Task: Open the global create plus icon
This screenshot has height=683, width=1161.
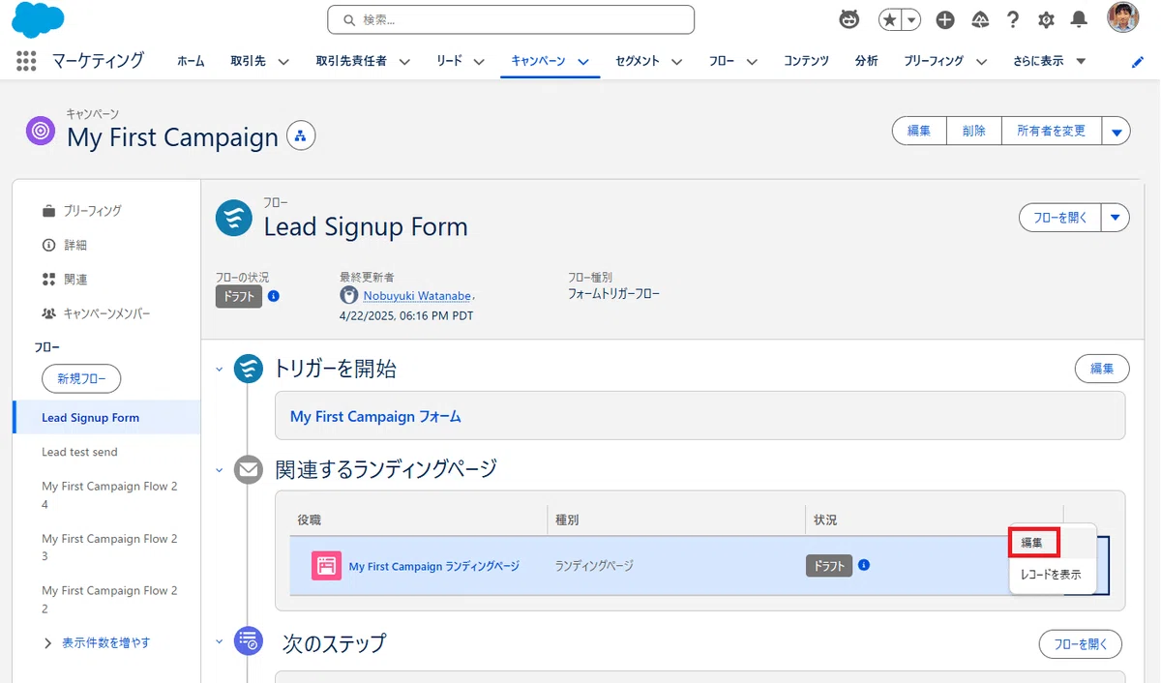Action: 946,19
